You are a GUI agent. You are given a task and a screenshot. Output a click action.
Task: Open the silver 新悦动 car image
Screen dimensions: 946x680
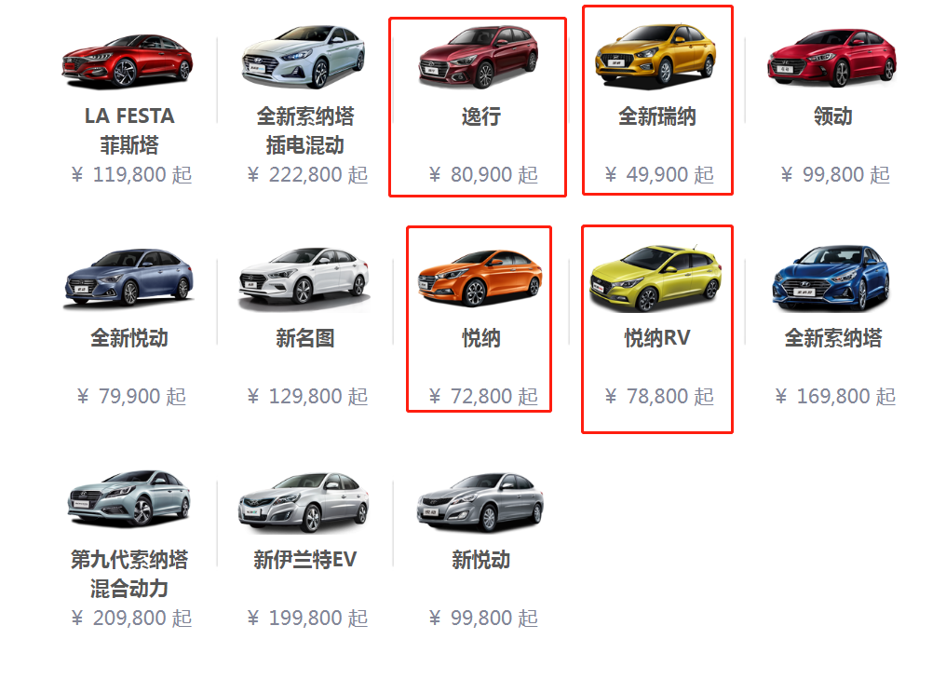coord(480,502)
